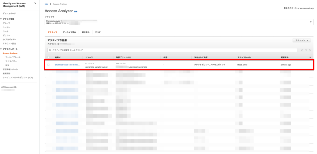Close the IAM navigation sidebar
The image size is (317, 154).
point(35,3)
